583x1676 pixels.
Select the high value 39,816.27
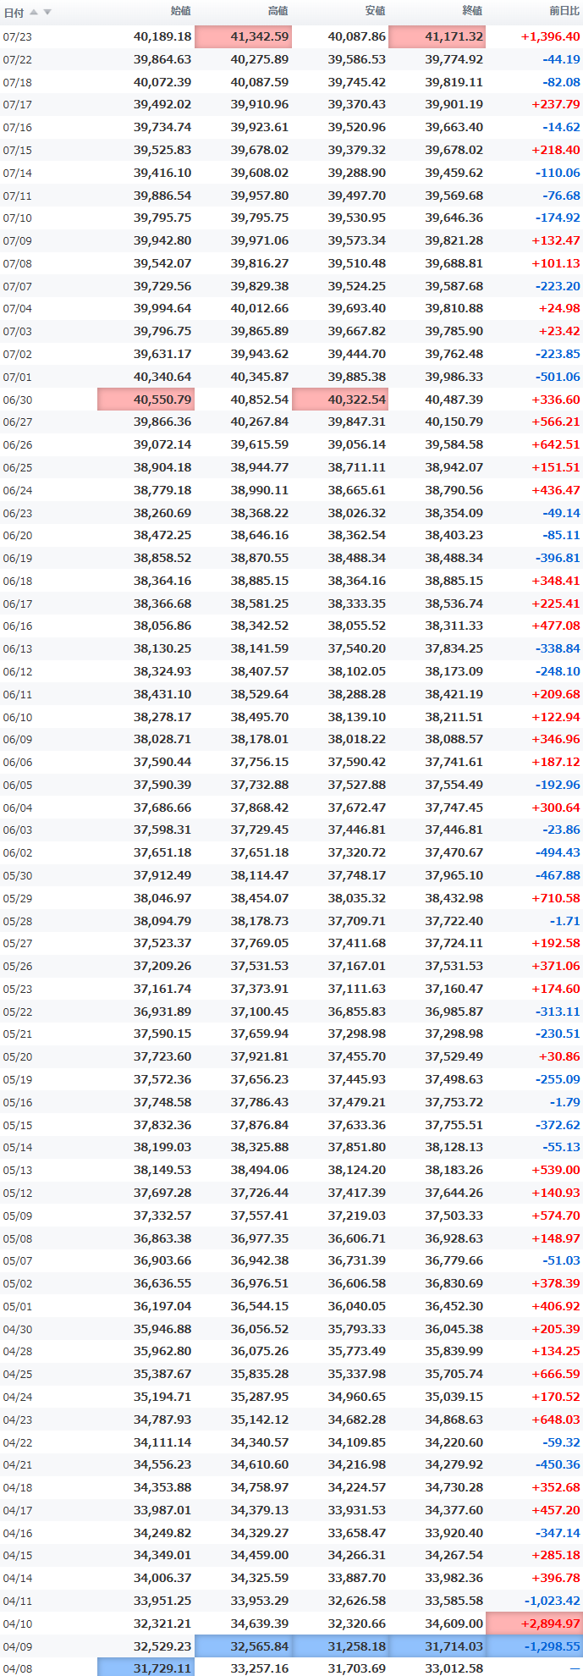point(260,263)
